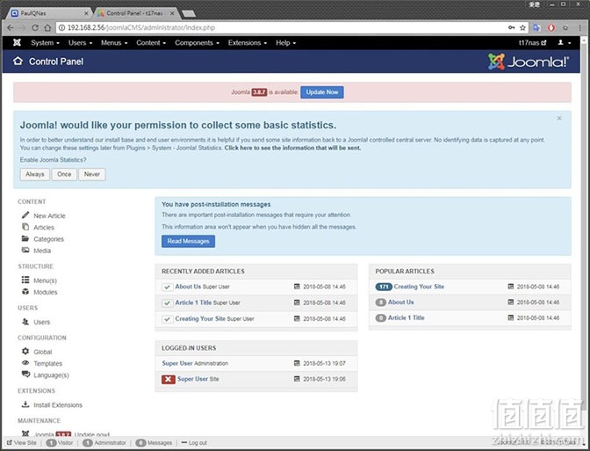590x451 pixels.
Task: Click the Categories folder icon
Action: tap(25, 238)
